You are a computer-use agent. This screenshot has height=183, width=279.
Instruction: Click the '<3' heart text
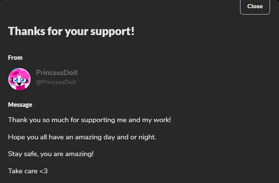point(44,171)
